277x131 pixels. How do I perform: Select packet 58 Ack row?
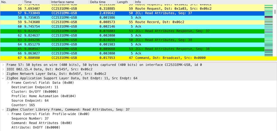[132, 18]
